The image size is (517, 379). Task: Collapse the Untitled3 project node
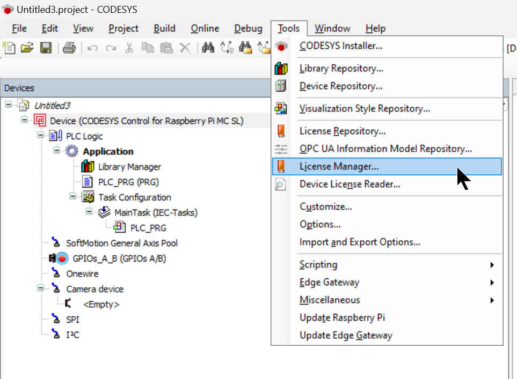click(x=9, y=105)
